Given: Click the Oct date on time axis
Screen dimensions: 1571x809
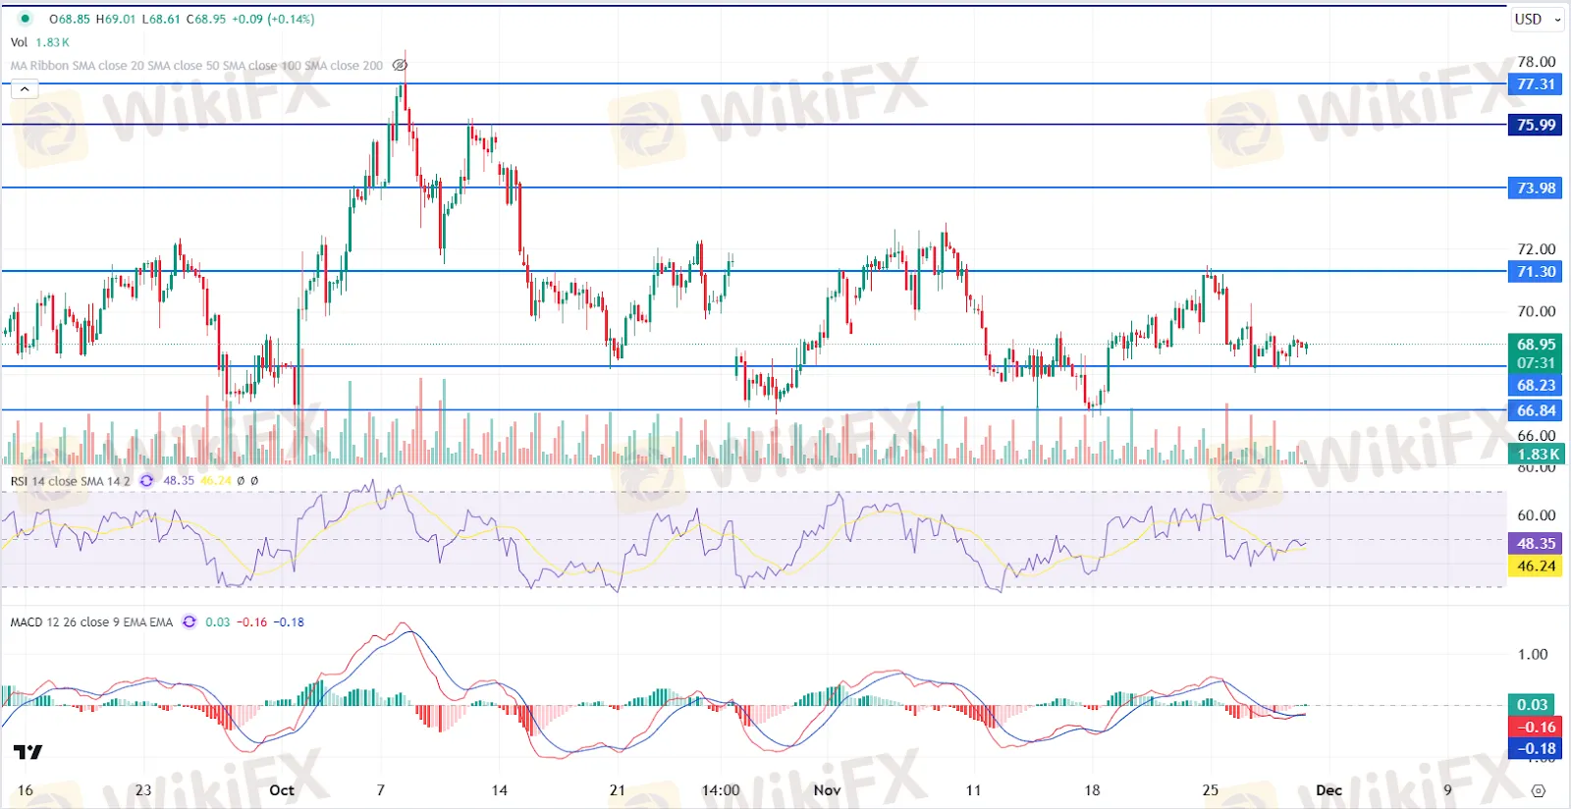Looking at the screenshot, I should (282, 790).
